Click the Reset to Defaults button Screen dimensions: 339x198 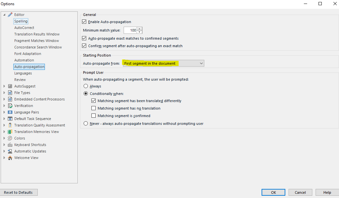[x=19, y=192]
